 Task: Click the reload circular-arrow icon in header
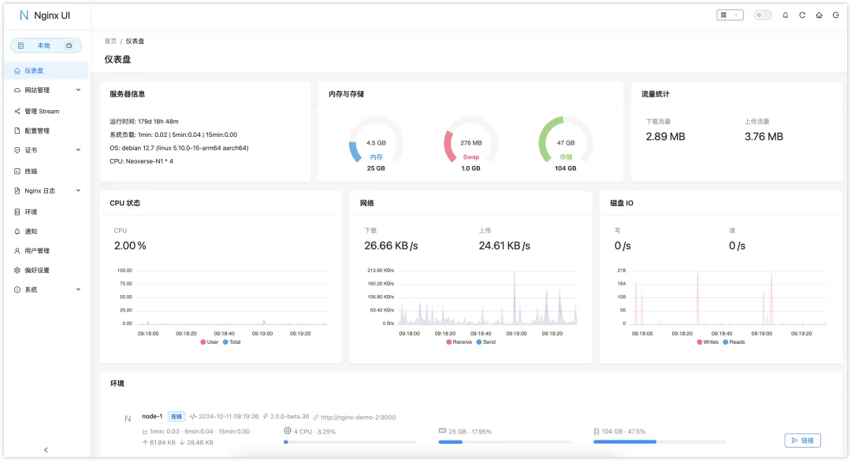pyautogui.click(x=802, y=15)
